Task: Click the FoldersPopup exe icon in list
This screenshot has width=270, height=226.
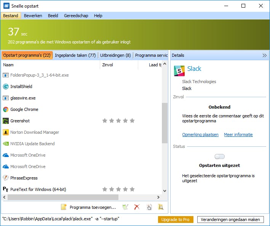Action: coord(6,75)
